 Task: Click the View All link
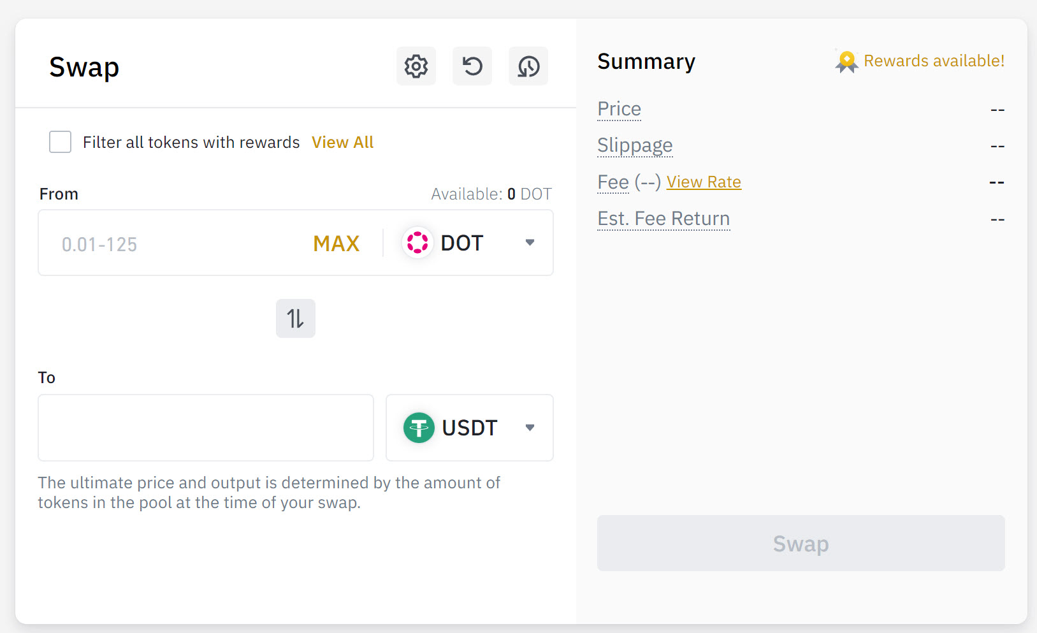pos(342,142)
